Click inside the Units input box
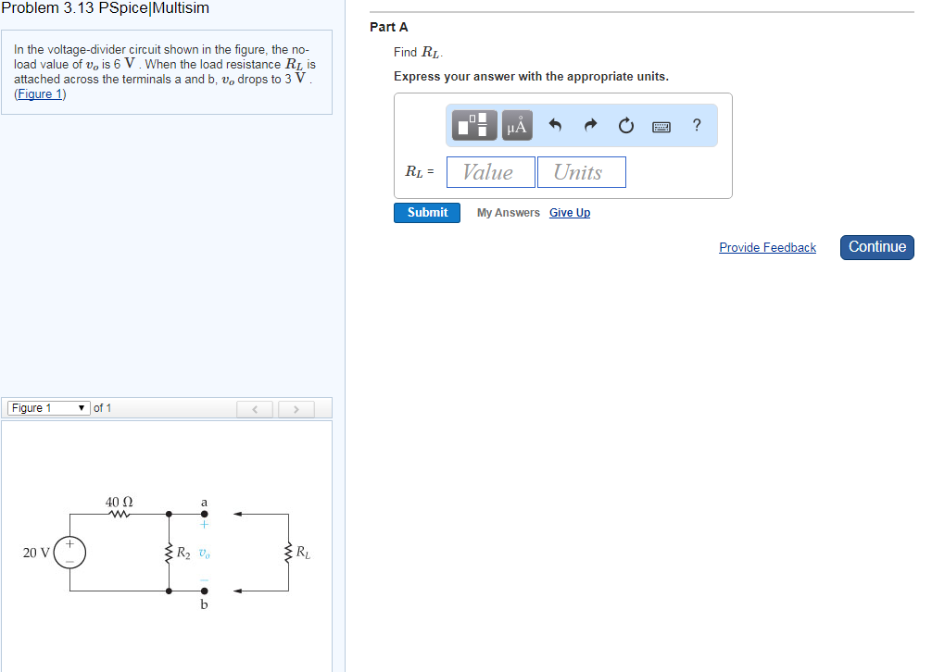 point(582,172)
